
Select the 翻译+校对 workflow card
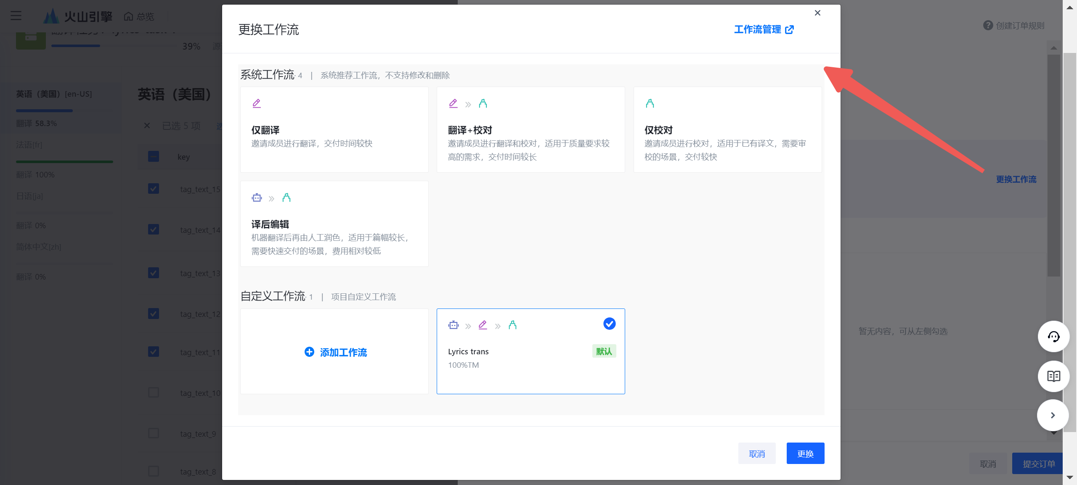[x=530, y=130]
